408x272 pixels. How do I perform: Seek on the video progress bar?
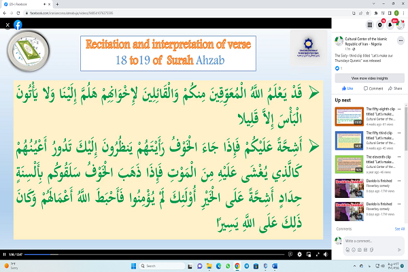(x=136, y=254)
